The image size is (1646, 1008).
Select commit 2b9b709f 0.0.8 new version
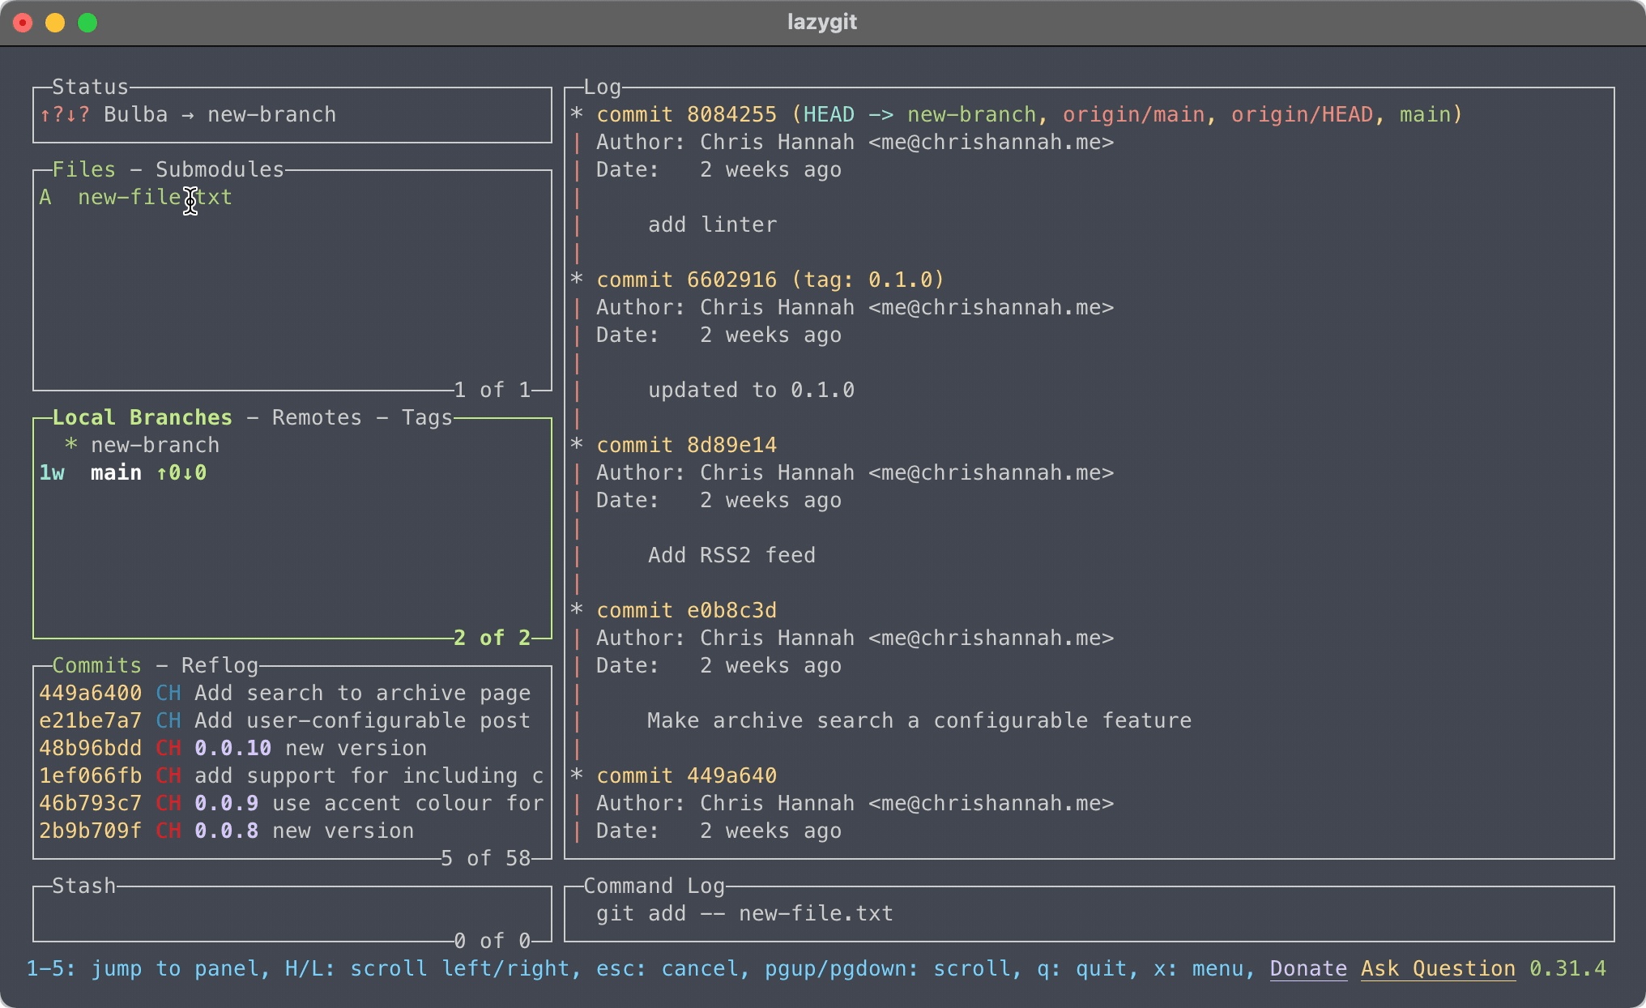tap(292, 831)
